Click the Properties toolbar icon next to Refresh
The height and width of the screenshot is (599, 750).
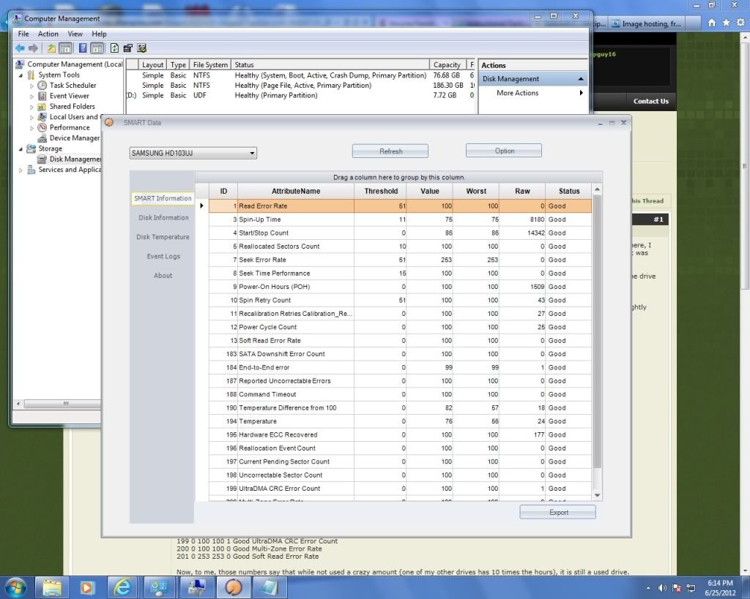pos(127,48)
